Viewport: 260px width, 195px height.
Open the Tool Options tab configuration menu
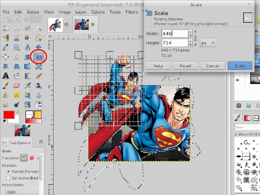tap(41, 142)
